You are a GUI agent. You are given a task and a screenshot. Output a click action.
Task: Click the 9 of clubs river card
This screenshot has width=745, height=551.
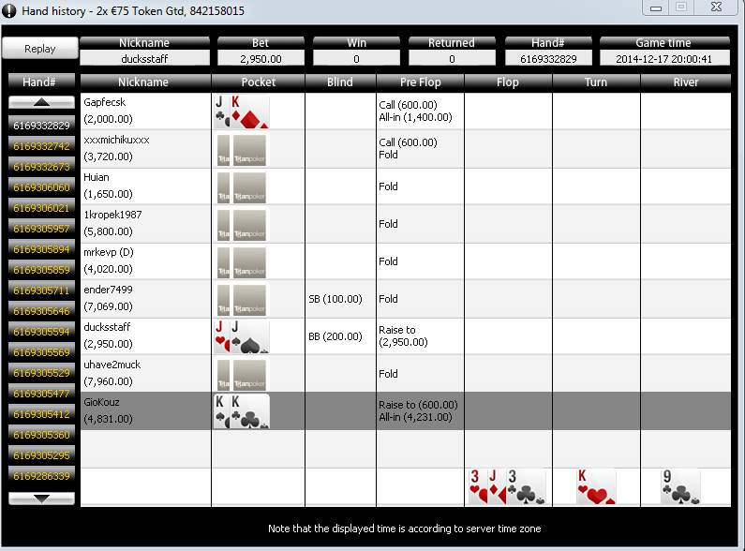[680, 486]
